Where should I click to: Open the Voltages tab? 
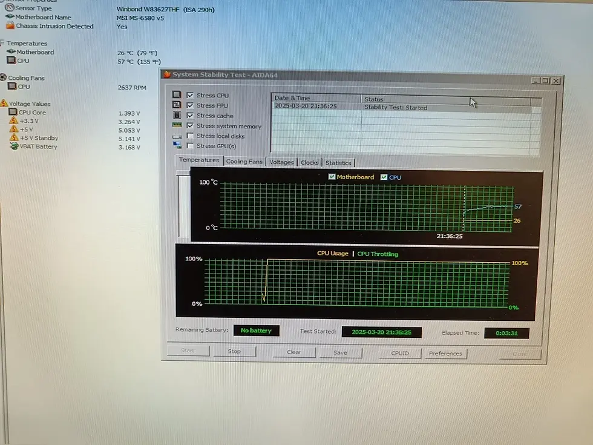[x=281, y=162]
